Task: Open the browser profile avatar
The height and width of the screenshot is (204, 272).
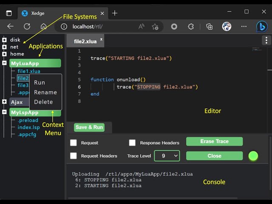Action: click(x=227, y=26)
